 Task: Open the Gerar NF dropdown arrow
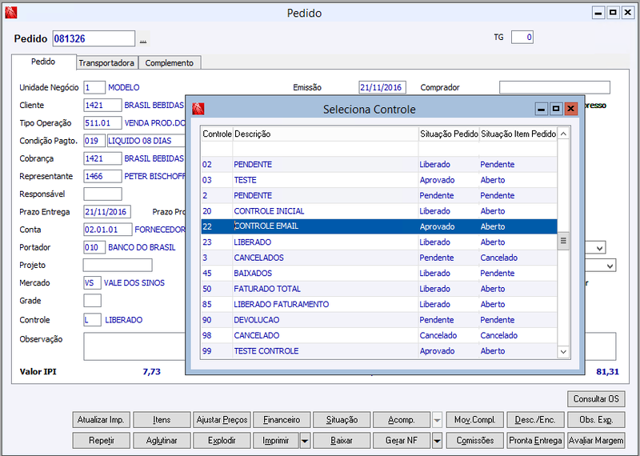[437, 441]
